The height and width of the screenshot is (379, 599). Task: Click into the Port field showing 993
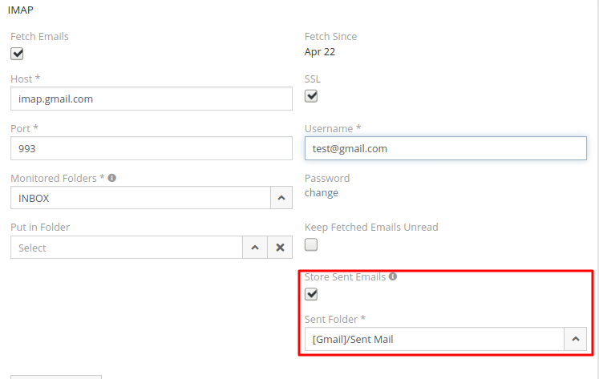(151, 149)
